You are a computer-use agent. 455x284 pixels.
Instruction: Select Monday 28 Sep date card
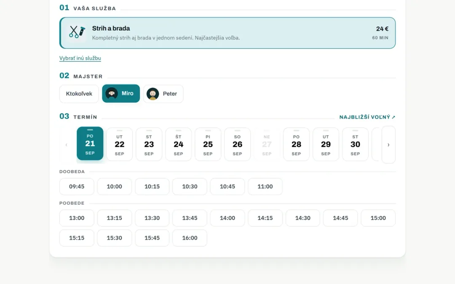coord(296,144)
